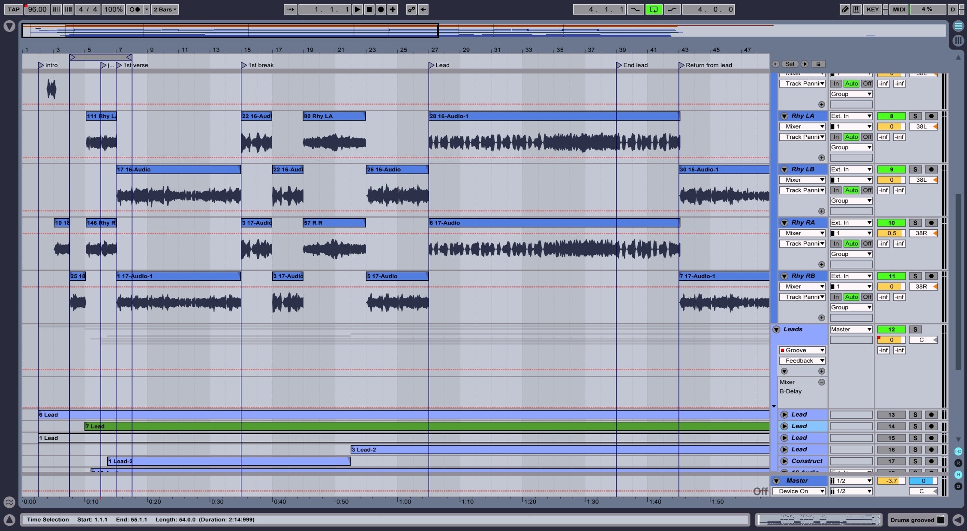This screenshot has width=967, height=531.
Task: Toggle the I-O section visibility button
Action: click(958, 451)
